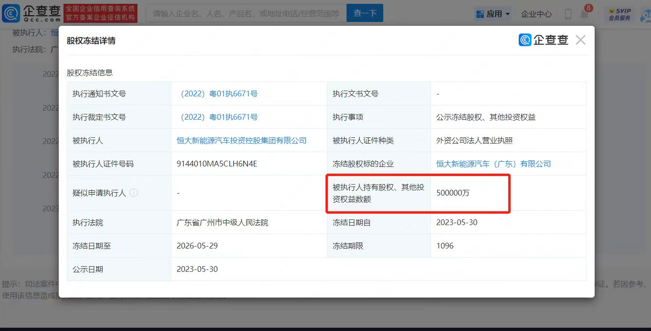The image size is (651, 331).
Task: Click the 股权冻结信息 section heading
Action: pyautogui.click(x=90, y=72)
